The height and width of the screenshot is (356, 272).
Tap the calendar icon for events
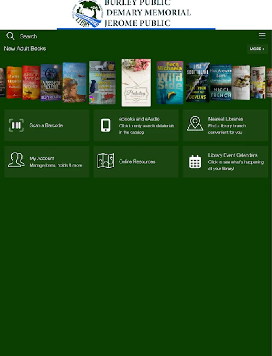tap(195, 162)
